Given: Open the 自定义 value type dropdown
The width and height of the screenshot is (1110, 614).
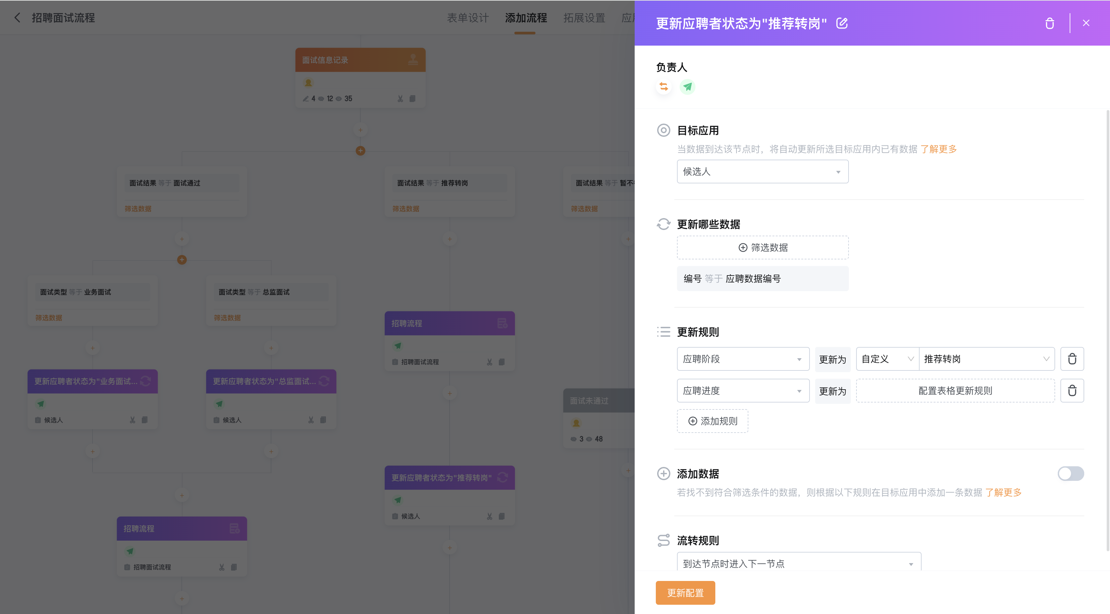Looking at the screenshot, I should [887, 359].
